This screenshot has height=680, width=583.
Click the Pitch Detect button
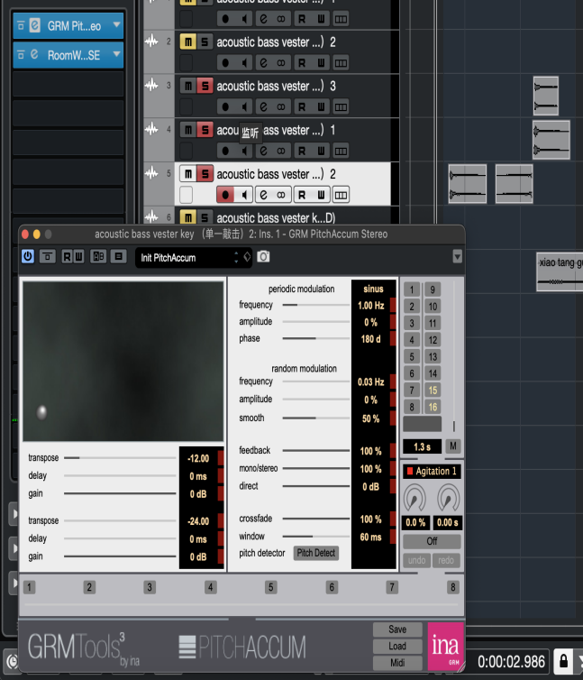click(316, 553)
